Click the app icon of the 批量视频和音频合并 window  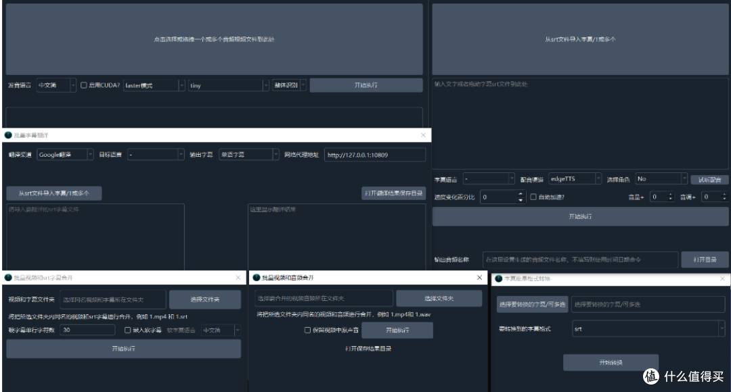pos(257,278)
